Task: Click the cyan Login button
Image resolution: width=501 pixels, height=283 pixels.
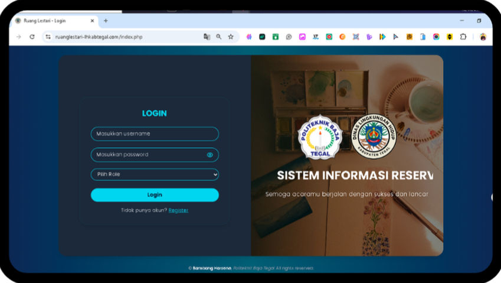Action: [155, 195]
